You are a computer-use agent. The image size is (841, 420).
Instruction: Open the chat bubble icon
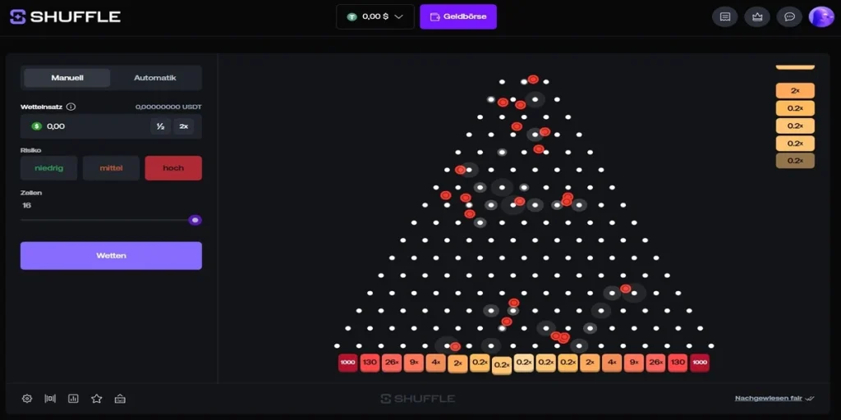coord(789,16)
